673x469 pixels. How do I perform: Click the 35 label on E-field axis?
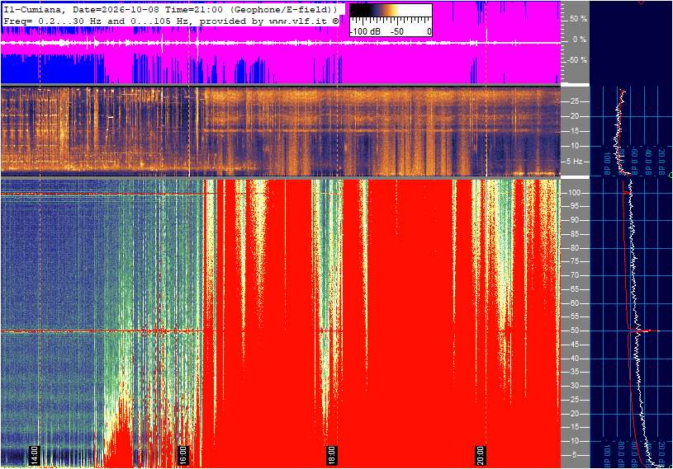tap(574, 373)
